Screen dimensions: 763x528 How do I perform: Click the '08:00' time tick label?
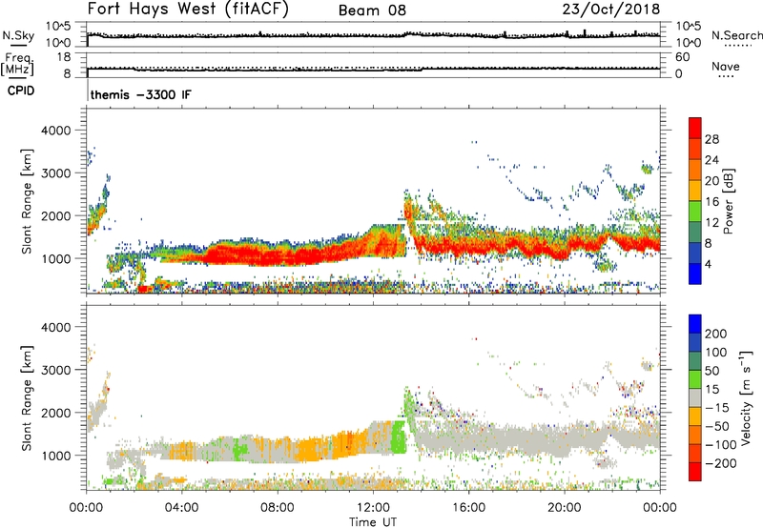pos(278,508)
